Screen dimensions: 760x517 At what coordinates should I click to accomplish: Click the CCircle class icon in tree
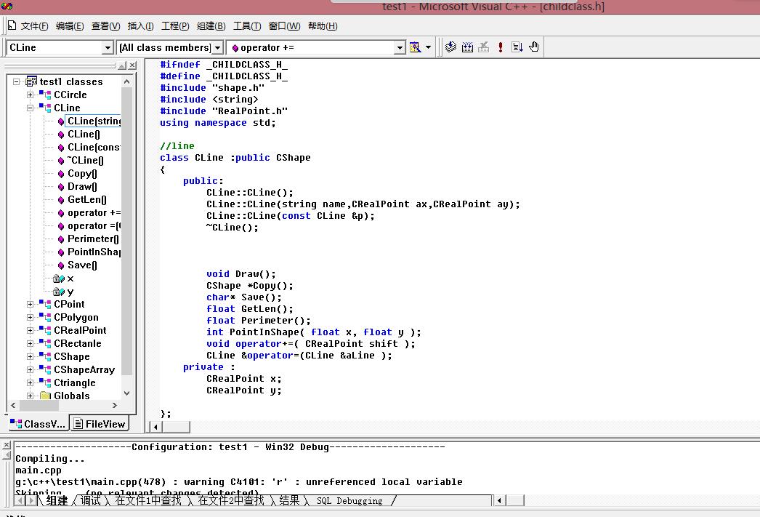pos(45,95)
